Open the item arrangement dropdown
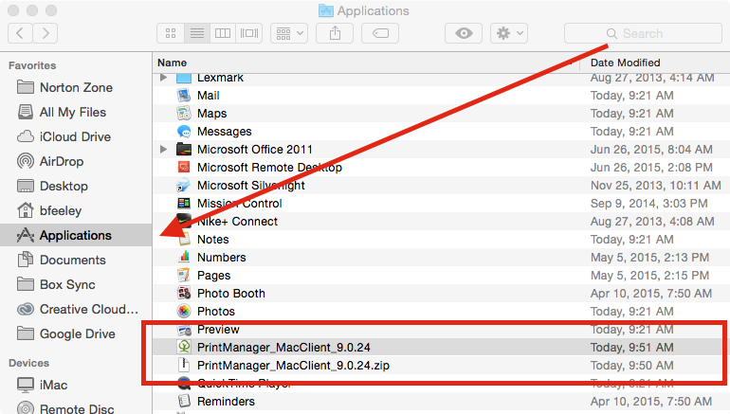 (x=289, y=33)
